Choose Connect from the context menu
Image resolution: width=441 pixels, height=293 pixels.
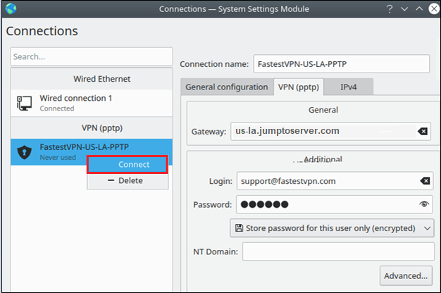(x=128, y=165)
